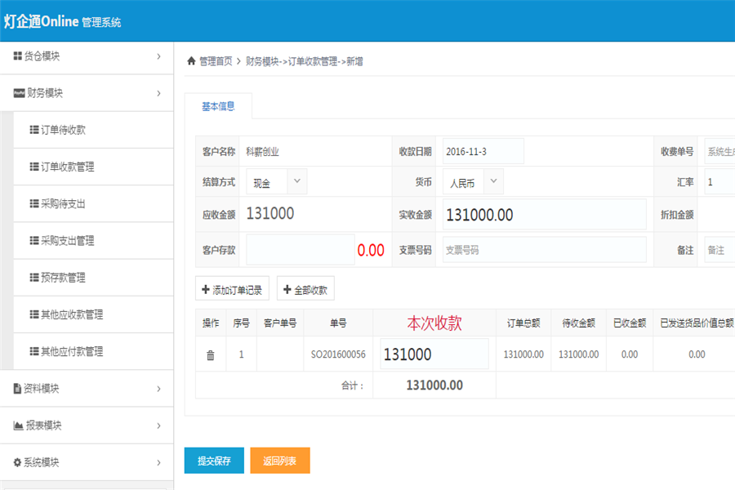Open 采购支出管理 menu item

[93, 241]
